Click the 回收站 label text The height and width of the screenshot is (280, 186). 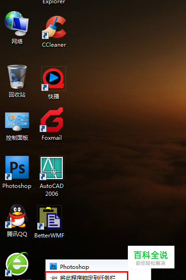(x=17, y=94)
